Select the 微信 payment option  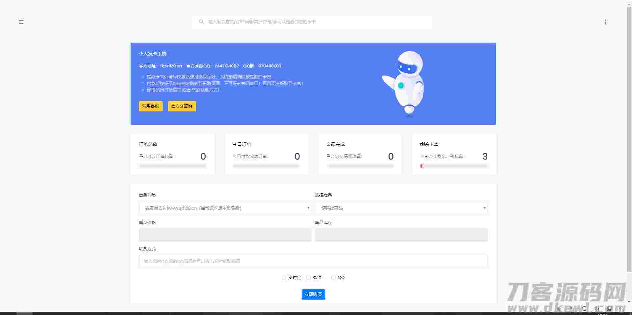tap(308, 277)
